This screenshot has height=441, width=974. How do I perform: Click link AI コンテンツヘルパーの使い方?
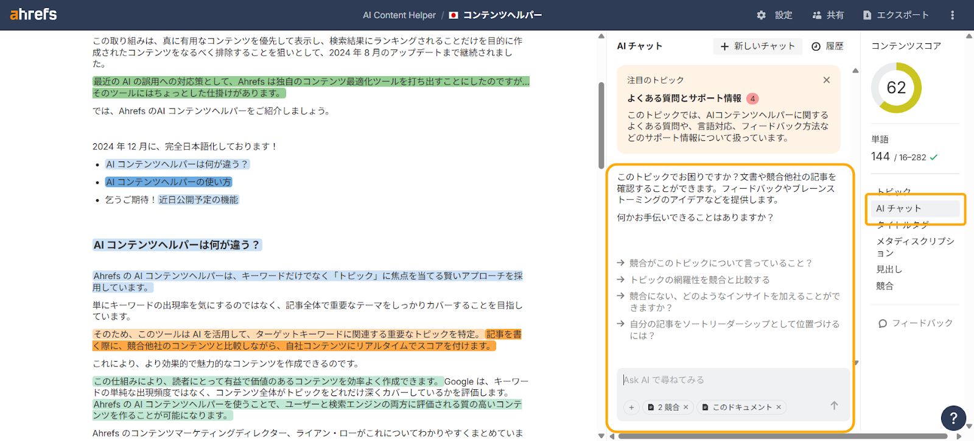169,182
